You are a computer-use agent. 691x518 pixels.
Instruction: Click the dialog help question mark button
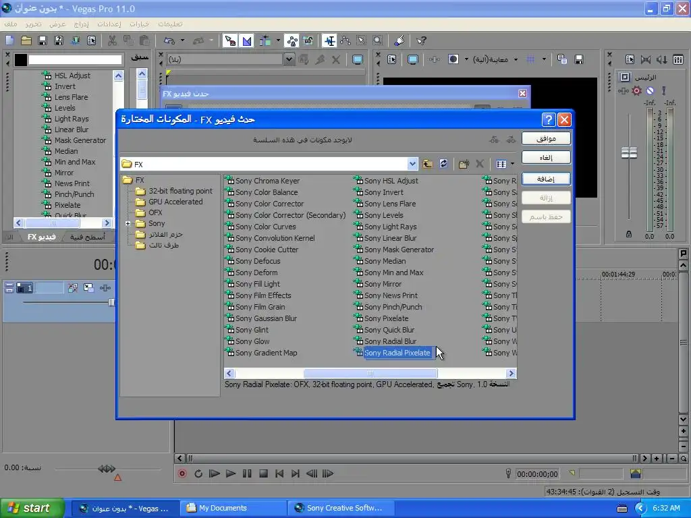tap(548, 120)
